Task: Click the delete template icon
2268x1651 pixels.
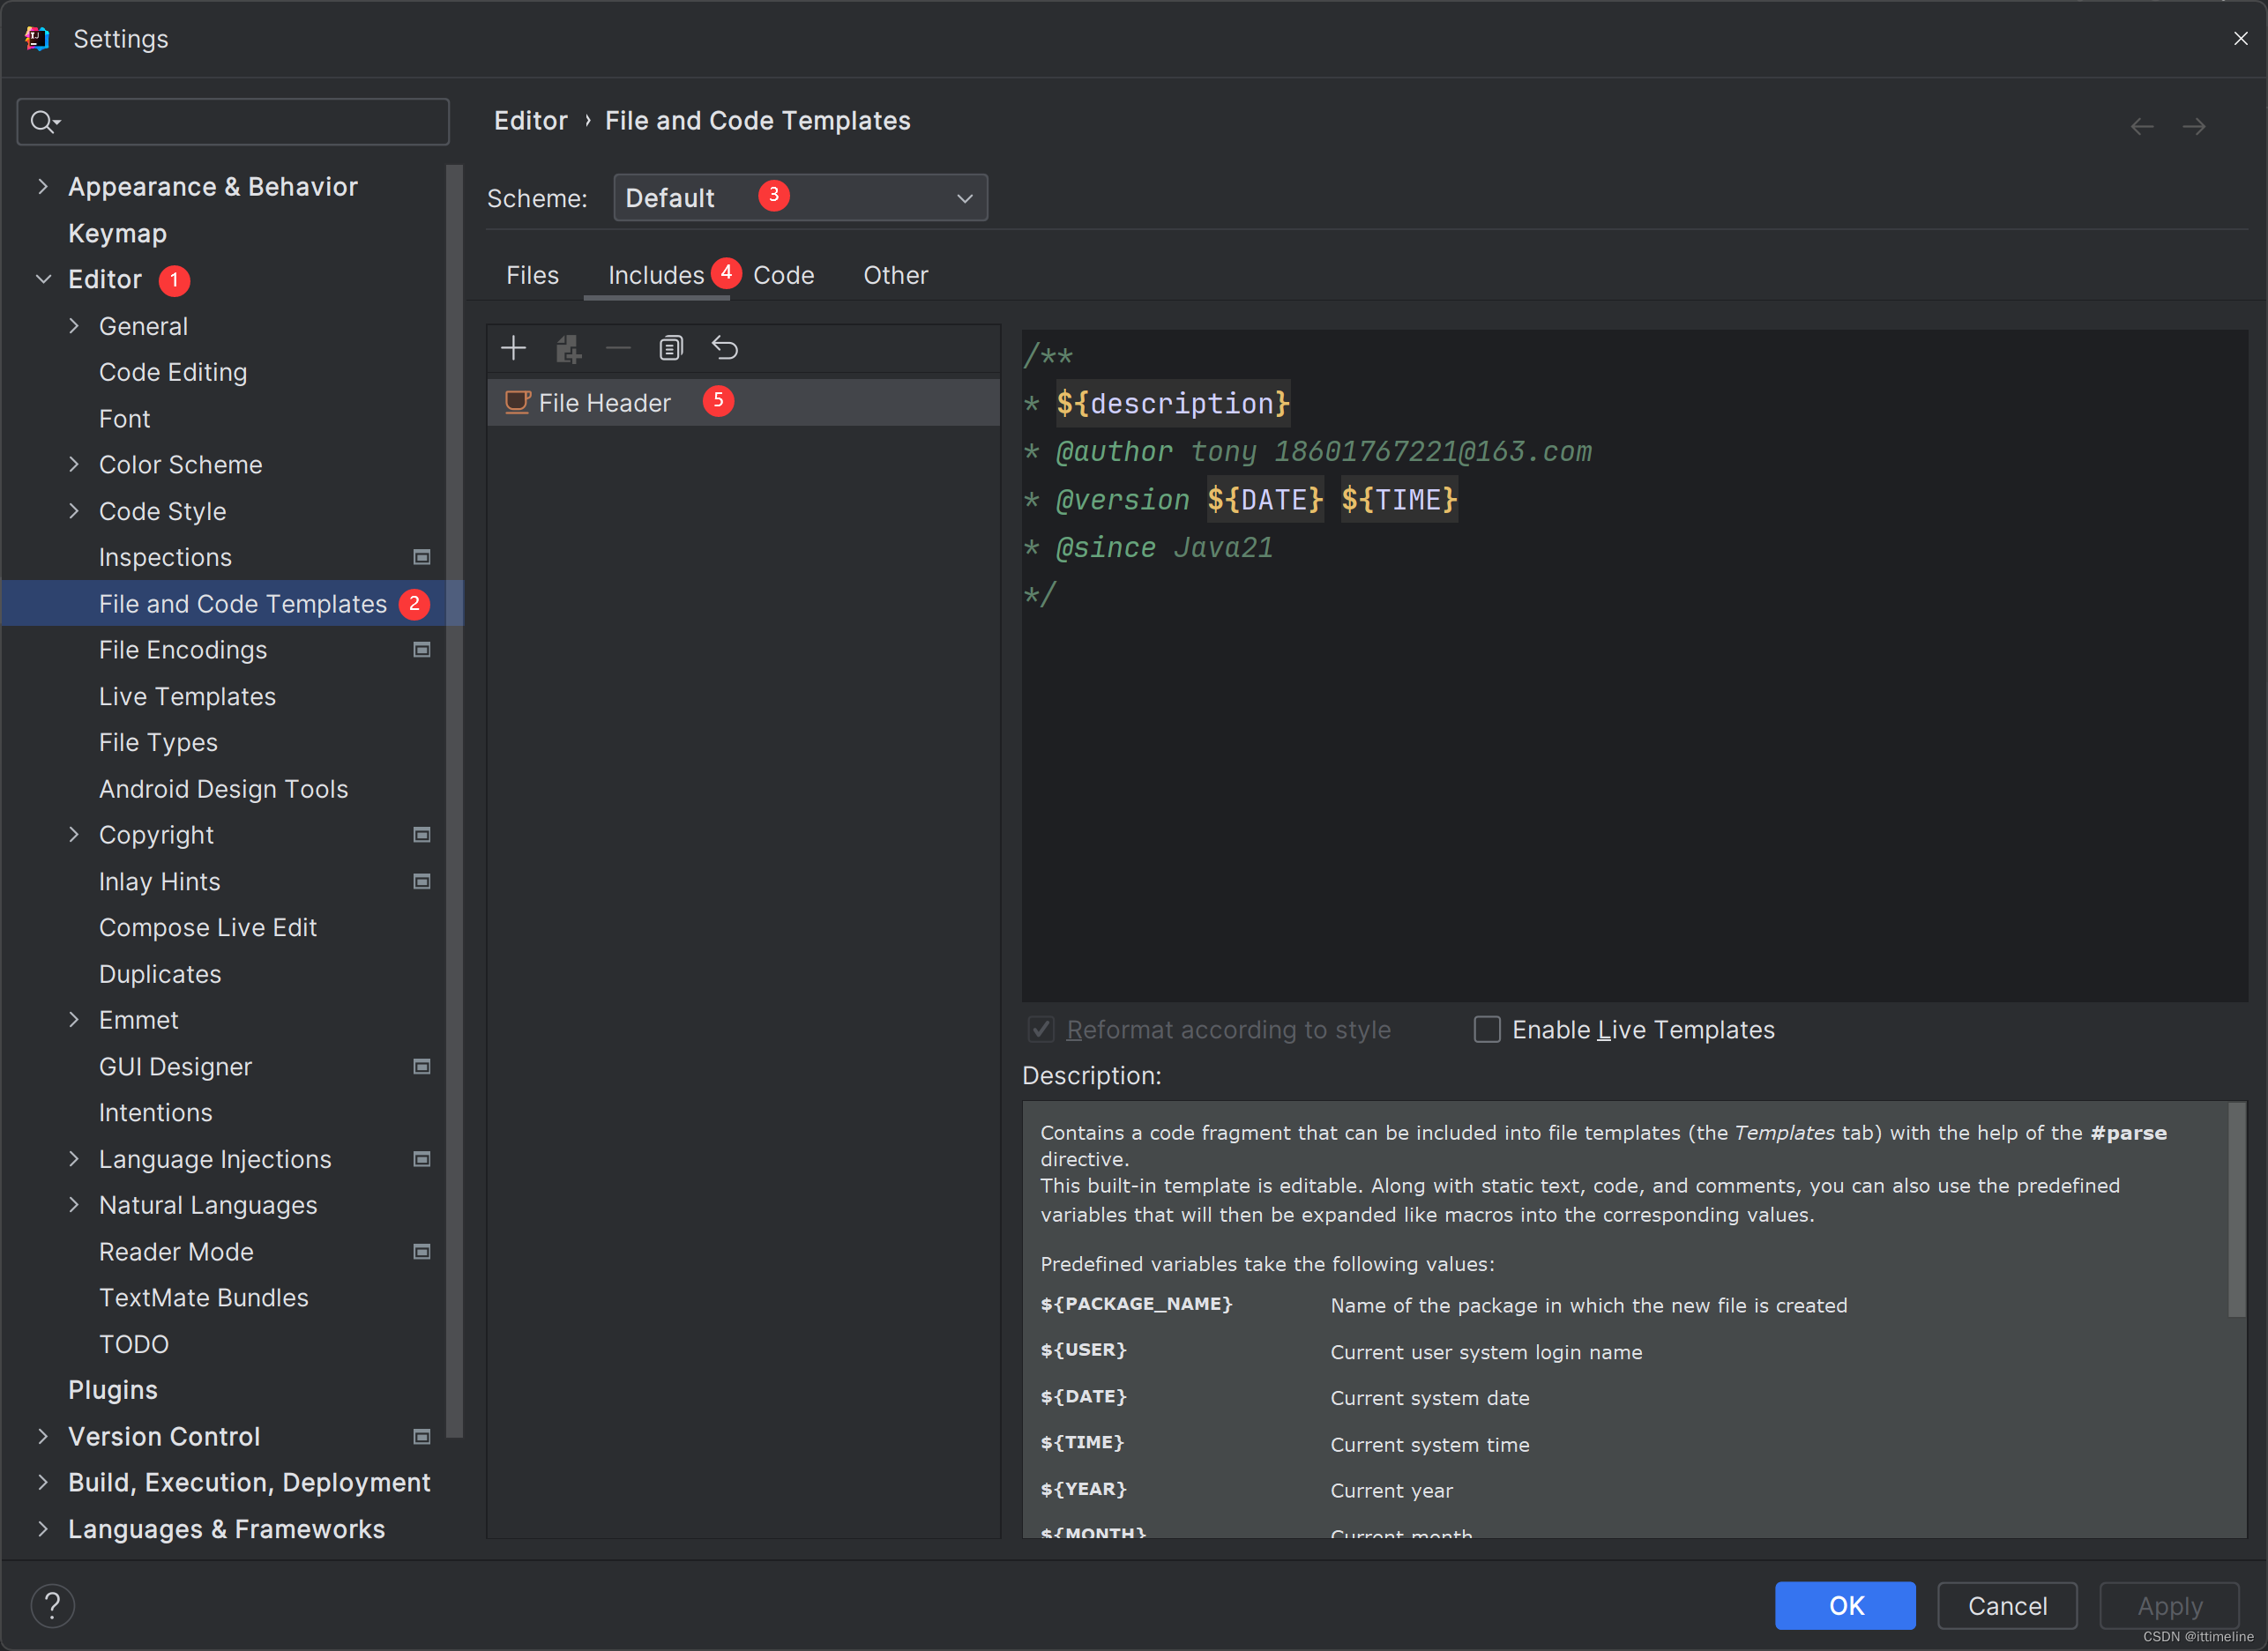Action: coord(620,346)
